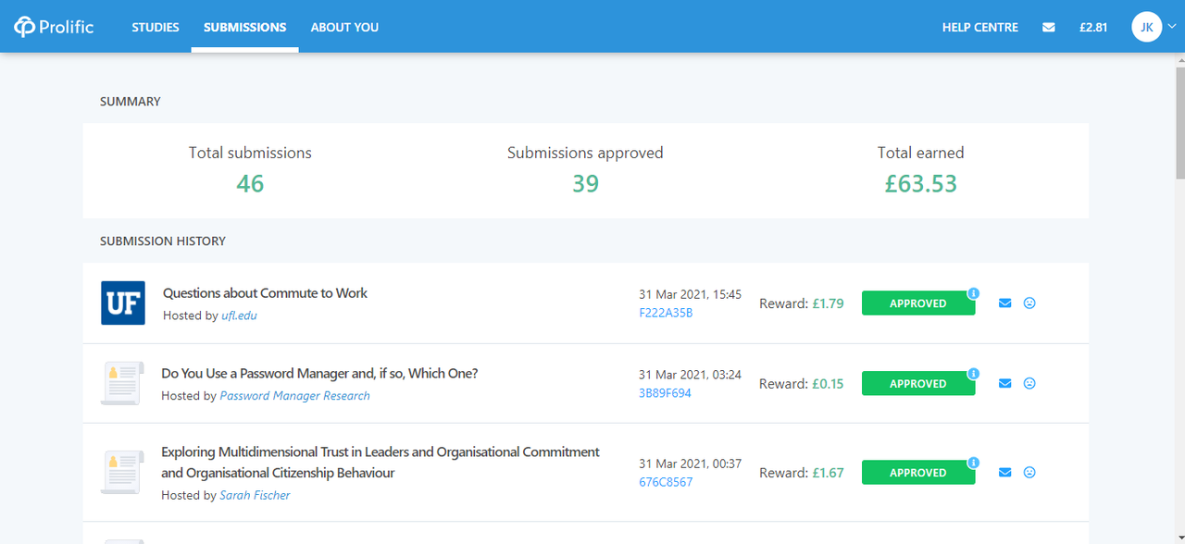Open the Help Centre link
This screenshot has height=544, width=1185.
click(x=980, y=28)
